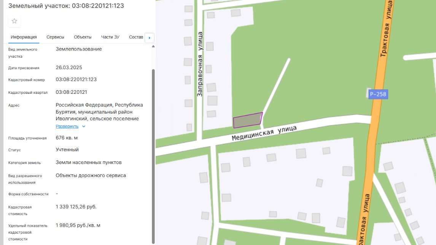Click the Заправочная улица label on map
The image size is (436, 245).
[200, 64]
